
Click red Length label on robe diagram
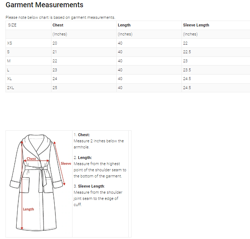pos(29,209)
